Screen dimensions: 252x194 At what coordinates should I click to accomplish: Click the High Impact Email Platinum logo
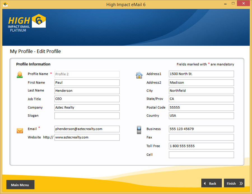tap(27, 23)
